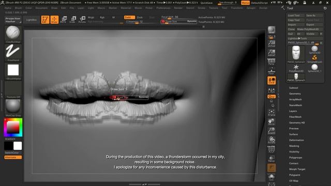Click the Solo mode icon

point(272,177)
